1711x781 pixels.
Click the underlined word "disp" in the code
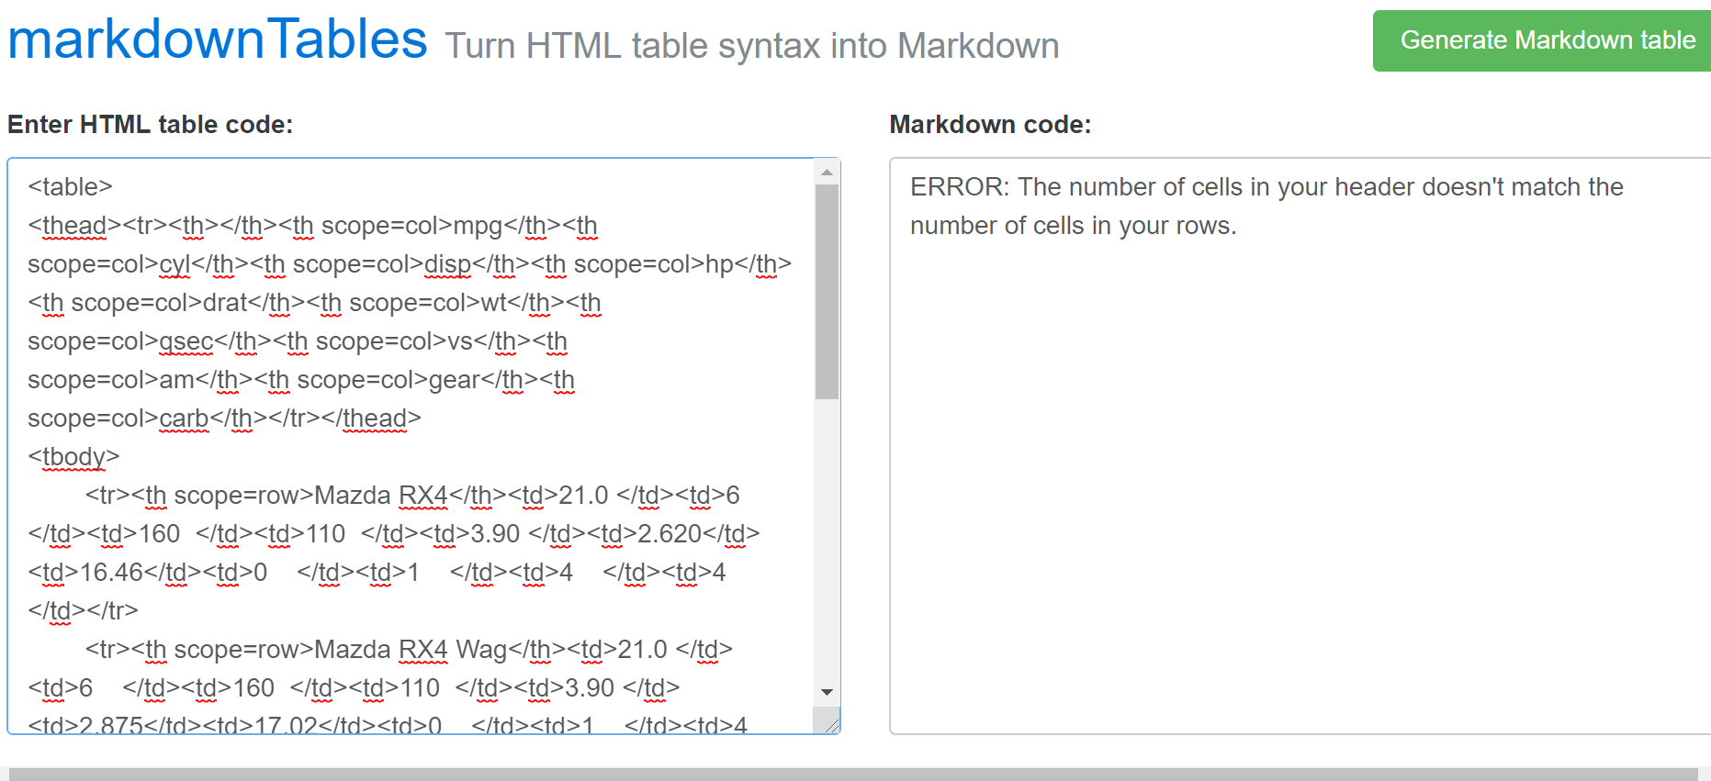click(x=447, y=264)
